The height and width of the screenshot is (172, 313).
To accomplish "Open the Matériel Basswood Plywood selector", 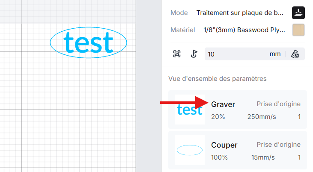I will [x=242, y=30].
